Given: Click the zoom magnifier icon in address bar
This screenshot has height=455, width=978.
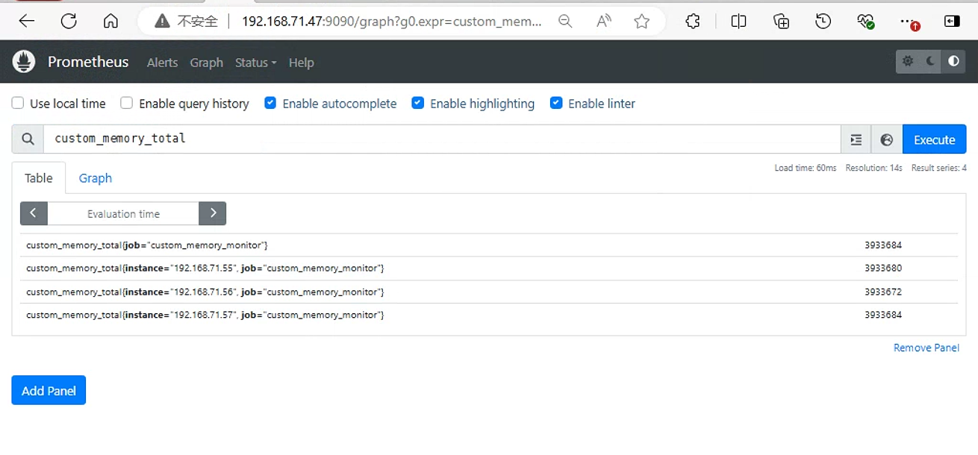Looking at the screenshot, I should (x=566, y=22).
